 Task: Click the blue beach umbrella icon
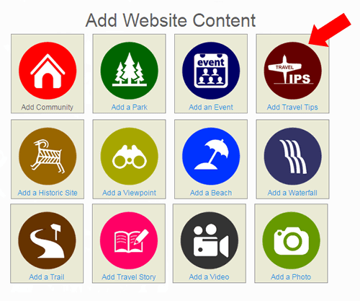tap(211, 156)
